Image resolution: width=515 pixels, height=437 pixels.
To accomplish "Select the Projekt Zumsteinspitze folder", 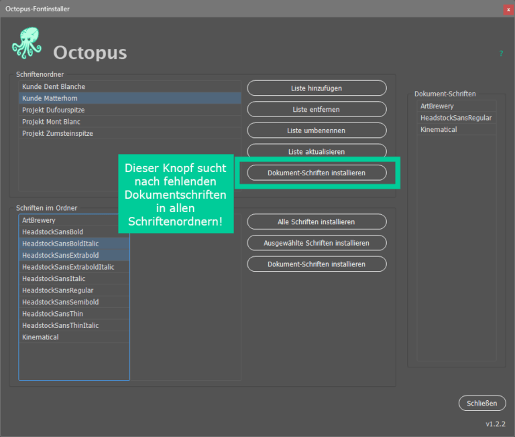I will (x=130, y=133).
